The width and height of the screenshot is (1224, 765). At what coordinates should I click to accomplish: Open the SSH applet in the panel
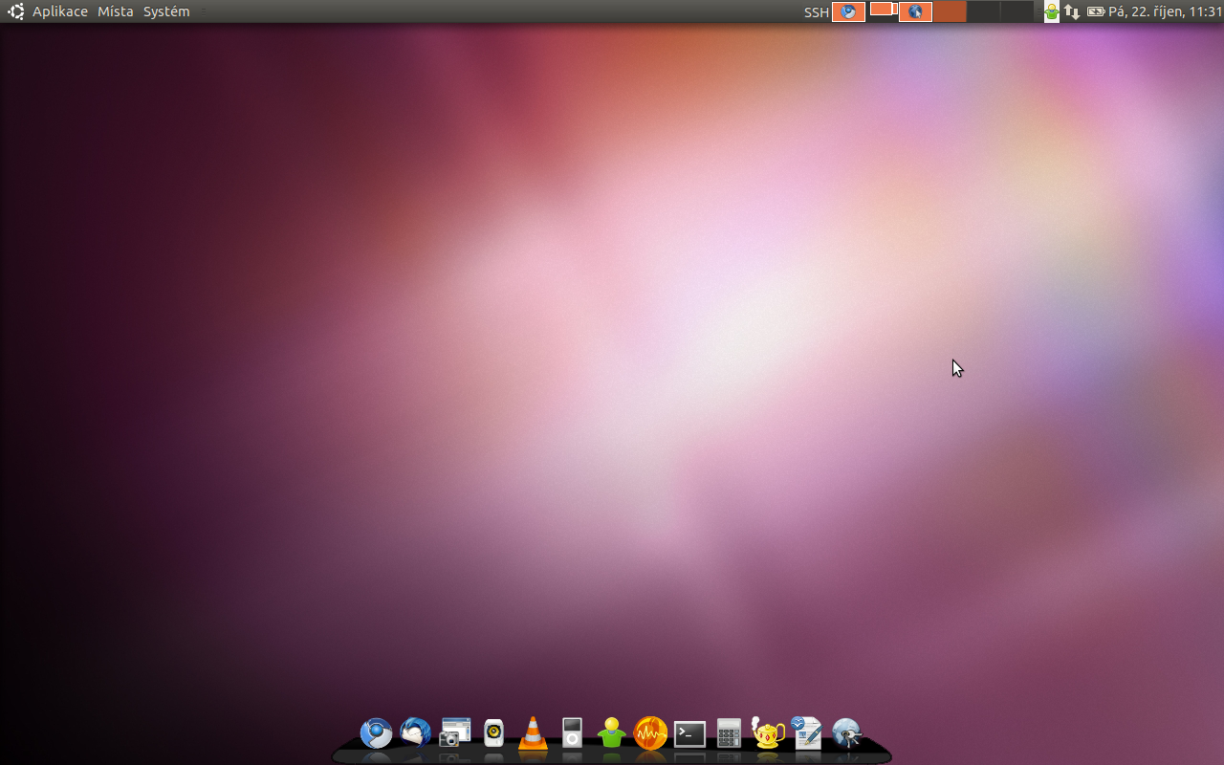817,12
